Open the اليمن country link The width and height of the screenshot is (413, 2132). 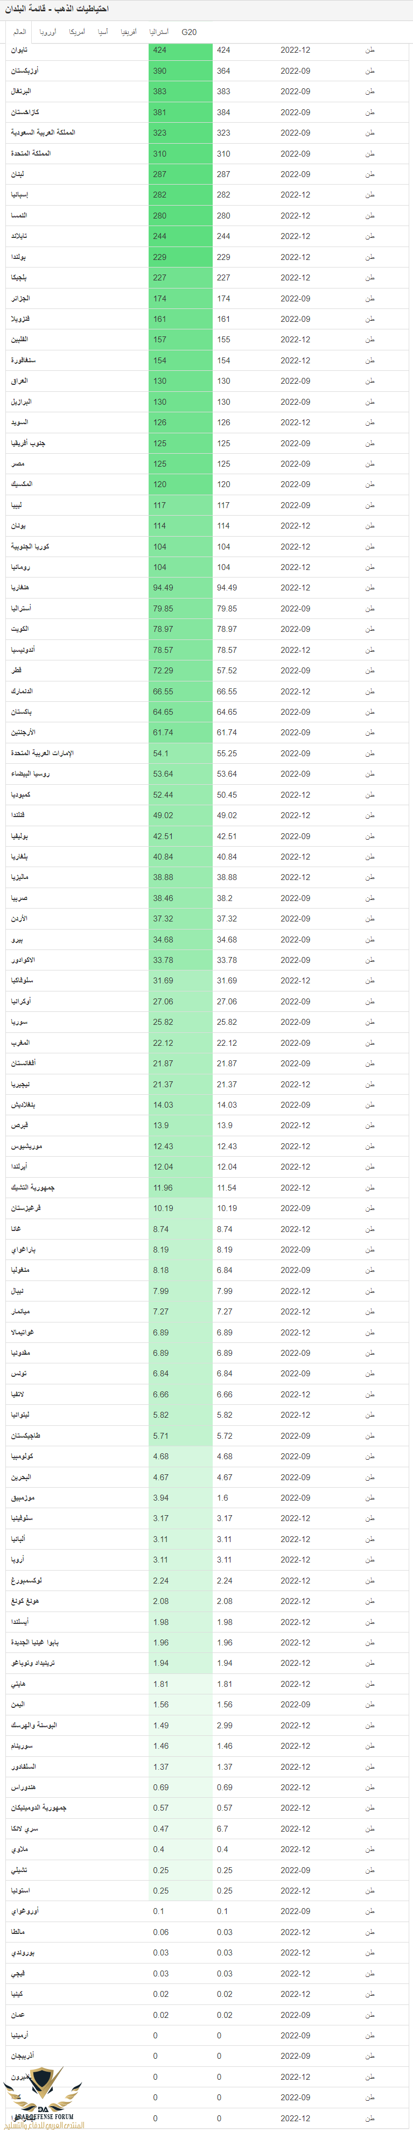pos(17,1704)
